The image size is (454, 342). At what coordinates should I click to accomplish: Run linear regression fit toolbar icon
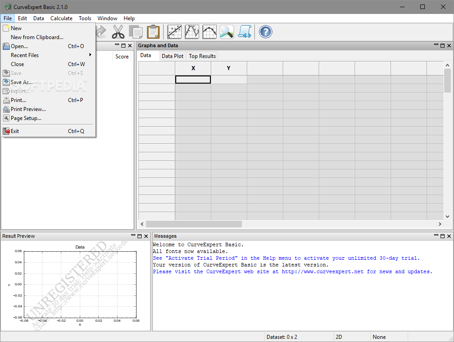[x=174, y=32]
